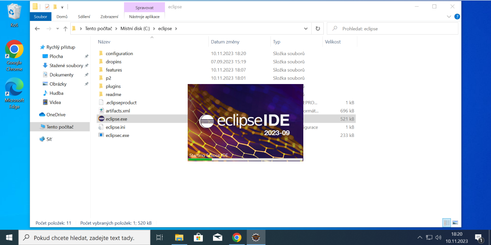The image size is (491, 245).
Task: Open Videa in navigation pane
Action: pyautogui.click(x=55, y=102)
